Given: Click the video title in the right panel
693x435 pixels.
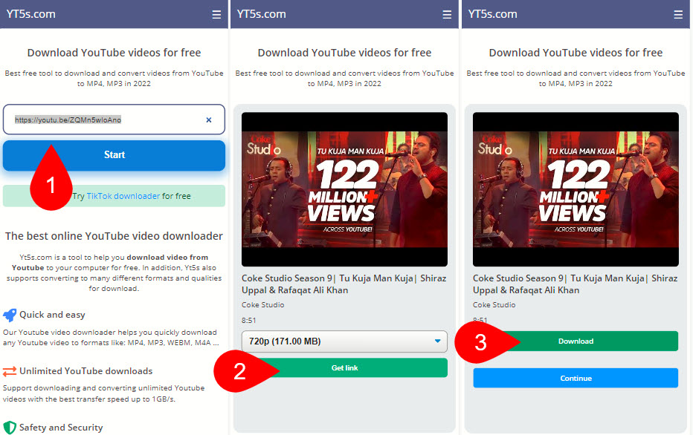Looking at the screenshot, I should tap(575, 284).
